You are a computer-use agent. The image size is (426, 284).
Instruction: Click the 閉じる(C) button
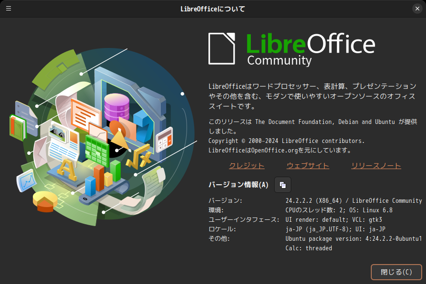pos(396,272)
